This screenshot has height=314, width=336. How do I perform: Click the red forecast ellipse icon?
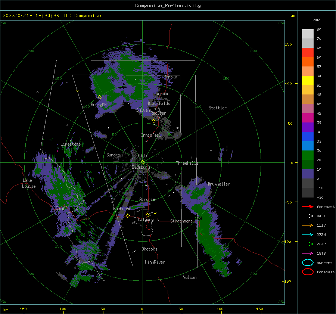tap(308, 272)
